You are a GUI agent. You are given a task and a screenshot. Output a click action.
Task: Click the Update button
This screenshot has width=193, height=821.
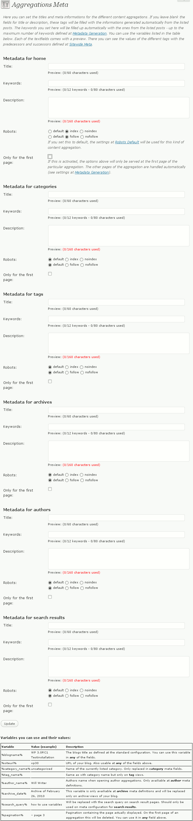(10, 723)
